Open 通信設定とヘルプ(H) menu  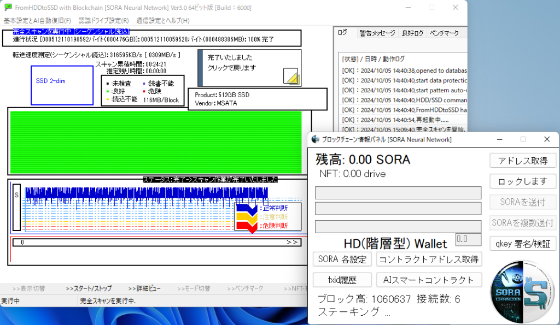(x=163, y=21)
